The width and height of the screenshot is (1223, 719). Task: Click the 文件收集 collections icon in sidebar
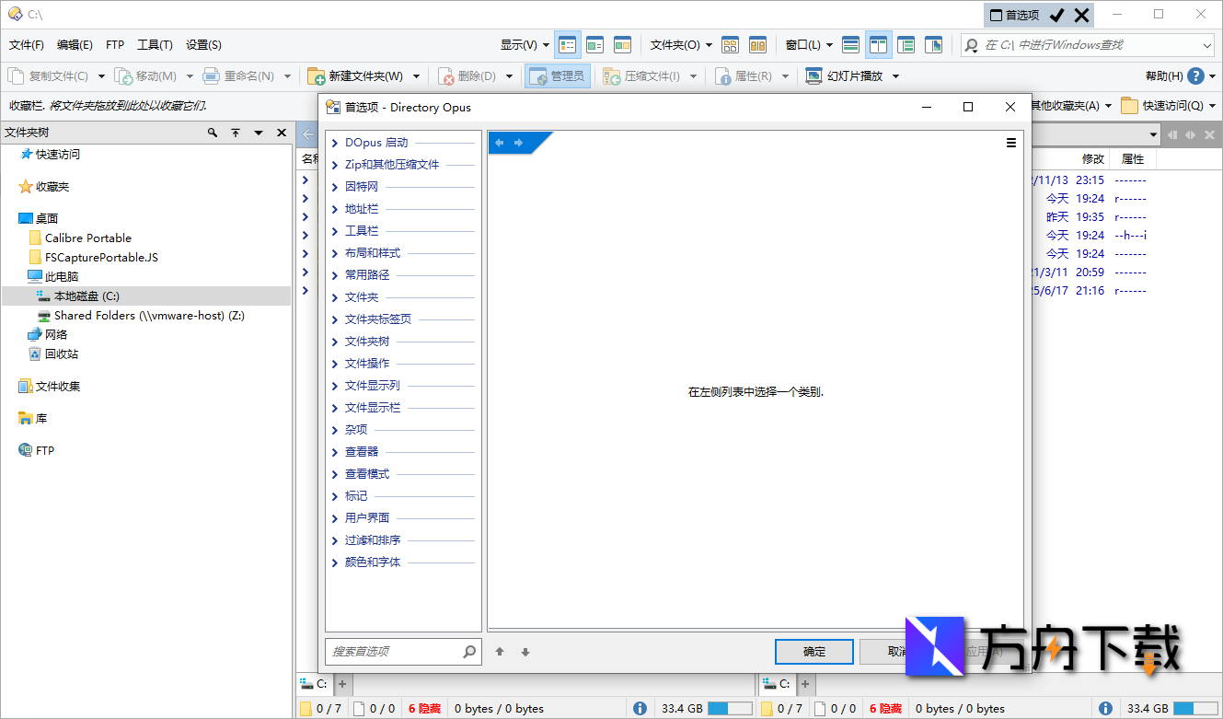click(x=28, y=386)
